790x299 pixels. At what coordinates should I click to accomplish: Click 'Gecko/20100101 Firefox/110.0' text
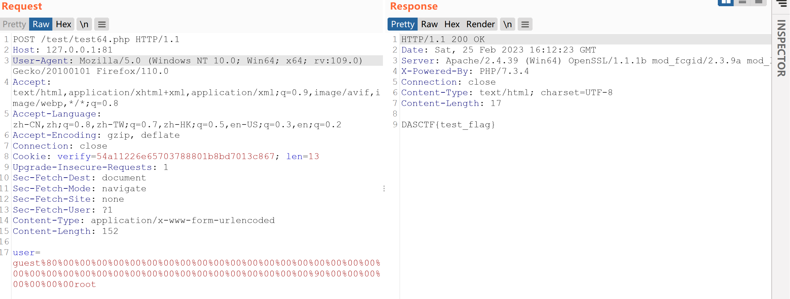(90, 71)
